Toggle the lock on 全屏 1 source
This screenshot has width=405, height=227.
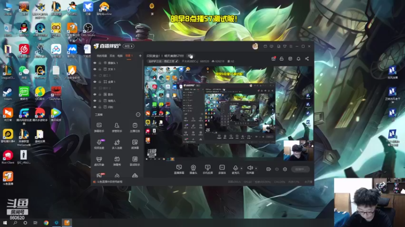(100, 82)
